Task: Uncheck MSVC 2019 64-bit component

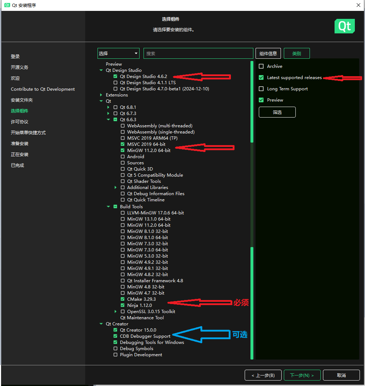Action: [x=123, y=144]
